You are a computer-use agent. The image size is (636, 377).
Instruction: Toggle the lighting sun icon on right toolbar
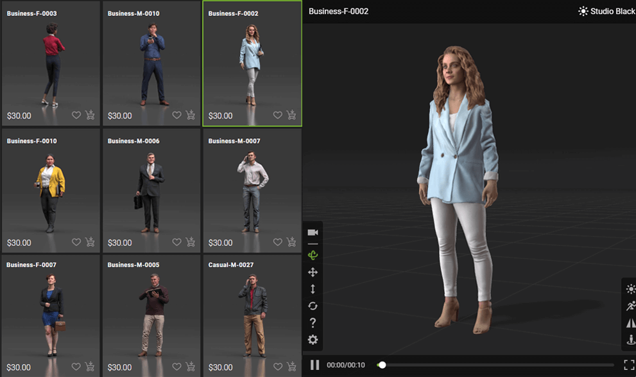point(630,289)
